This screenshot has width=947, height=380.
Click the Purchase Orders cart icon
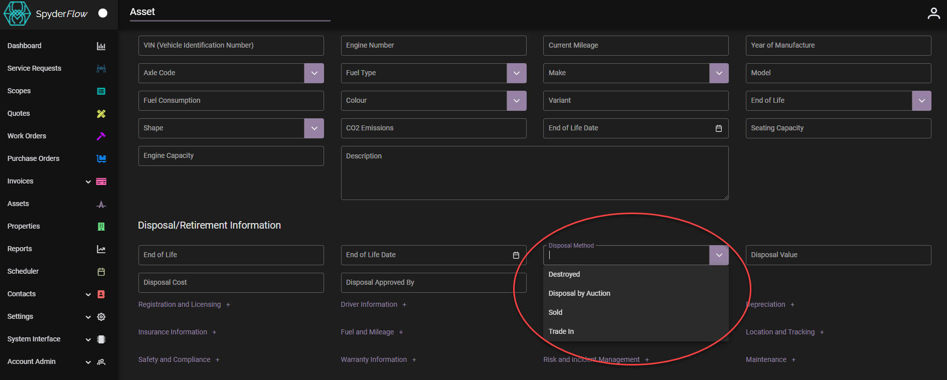[101, 159]
